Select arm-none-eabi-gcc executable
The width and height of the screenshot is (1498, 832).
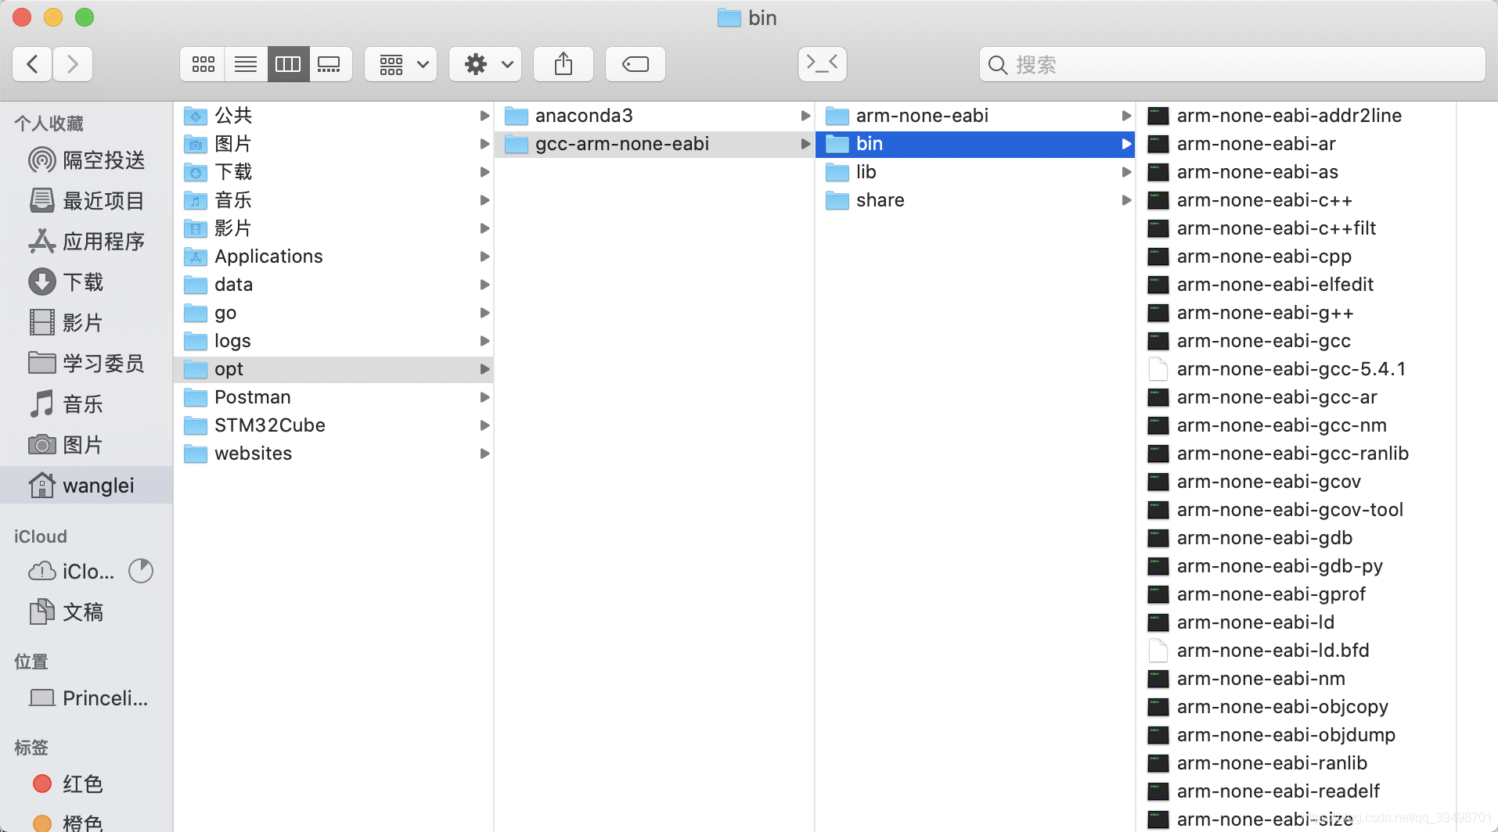1296,341
